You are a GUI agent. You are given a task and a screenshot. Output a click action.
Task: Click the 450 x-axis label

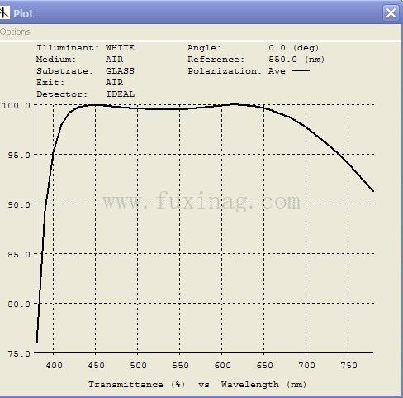tap(96, 366)
